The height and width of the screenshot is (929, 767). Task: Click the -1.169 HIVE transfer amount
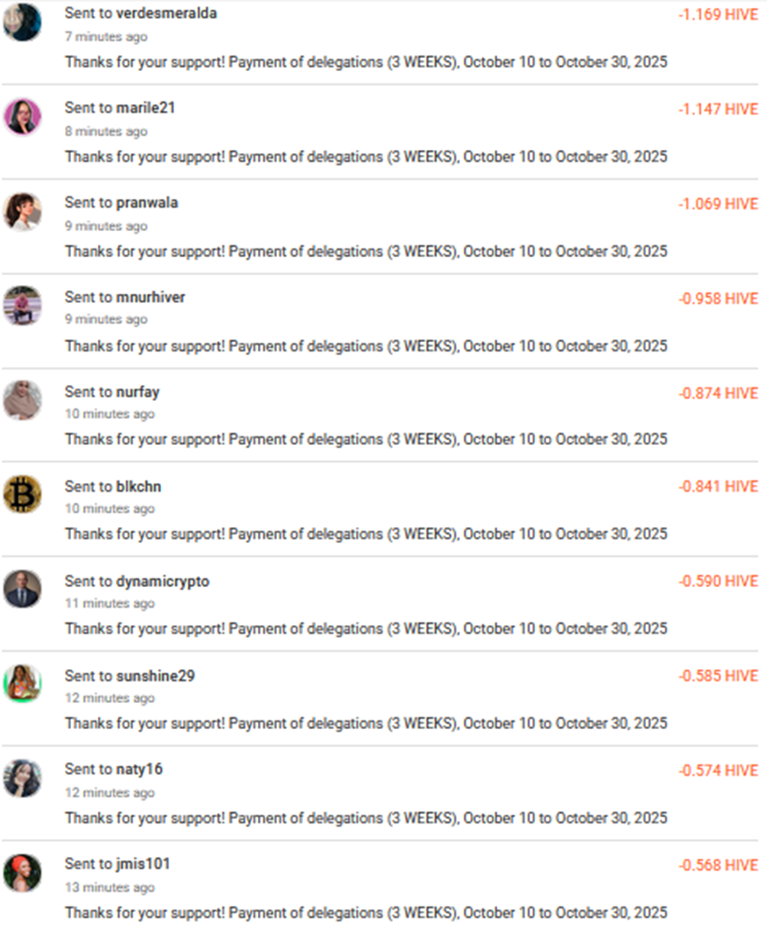718,15
